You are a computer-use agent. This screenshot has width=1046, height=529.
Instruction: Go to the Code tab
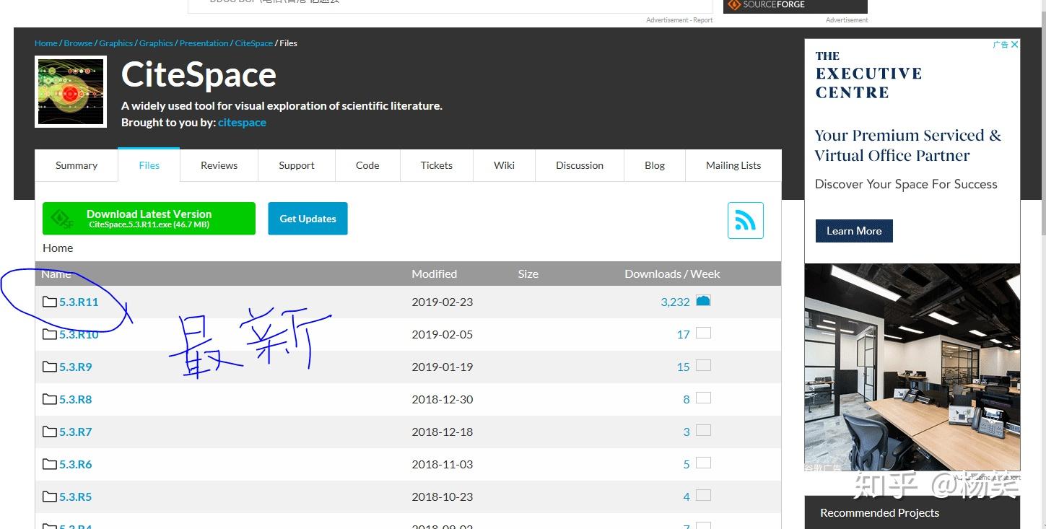click(x=367, y=165)
